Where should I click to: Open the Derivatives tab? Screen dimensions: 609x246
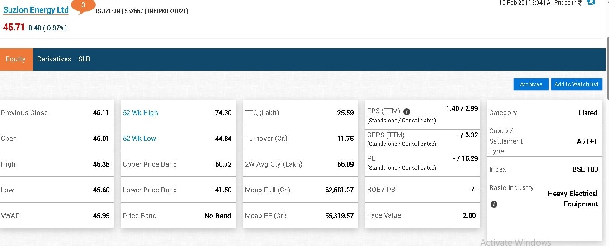tap(54, 59)
